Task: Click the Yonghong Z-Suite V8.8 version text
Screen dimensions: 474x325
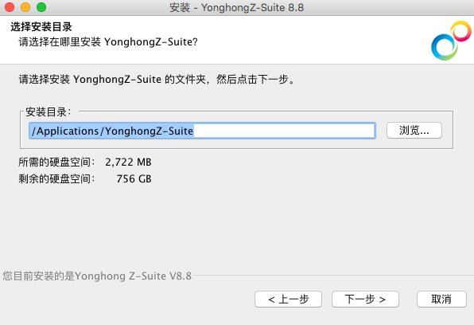Action: (x=97, y=276)
